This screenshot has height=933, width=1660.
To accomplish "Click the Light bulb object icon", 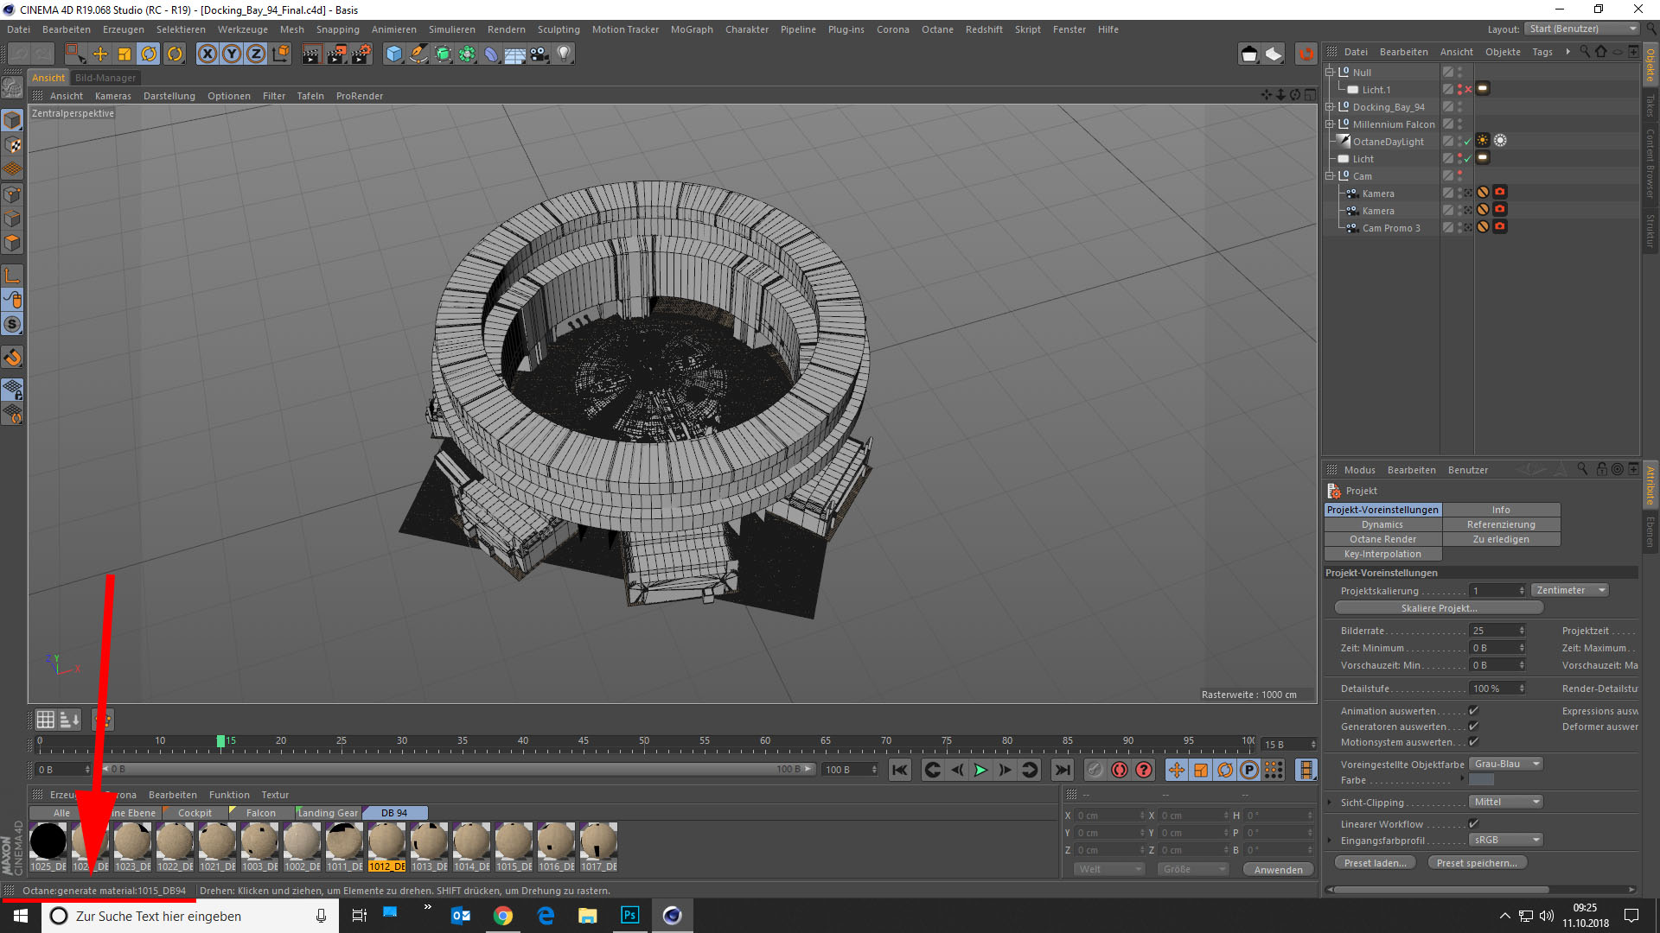I will pos(564,54).
